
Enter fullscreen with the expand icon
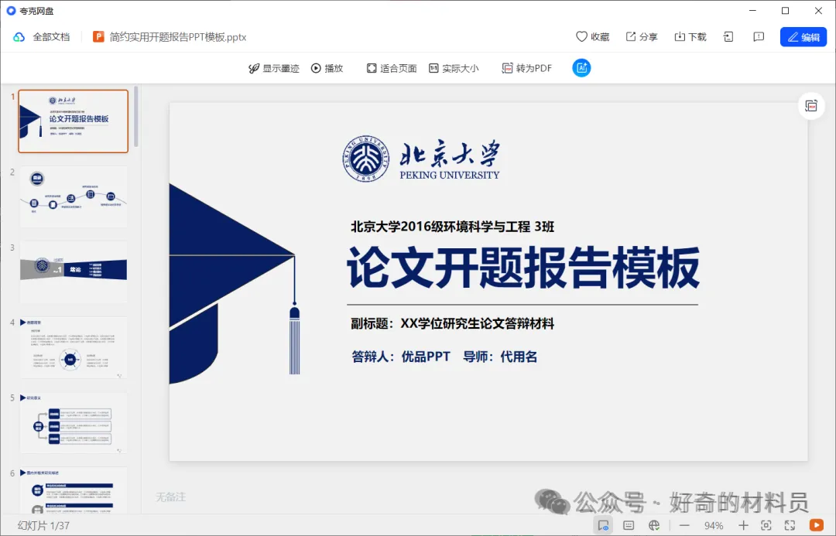pyautogui.click(x=790, y=525)
